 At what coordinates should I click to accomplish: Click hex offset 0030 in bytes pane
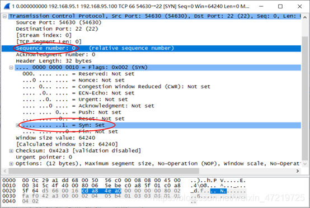click(9, 196)
